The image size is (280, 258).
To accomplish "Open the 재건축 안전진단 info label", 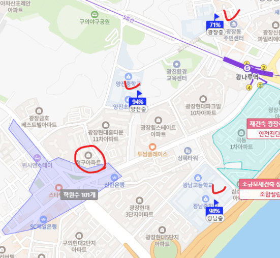I will [x=264, y=129].
